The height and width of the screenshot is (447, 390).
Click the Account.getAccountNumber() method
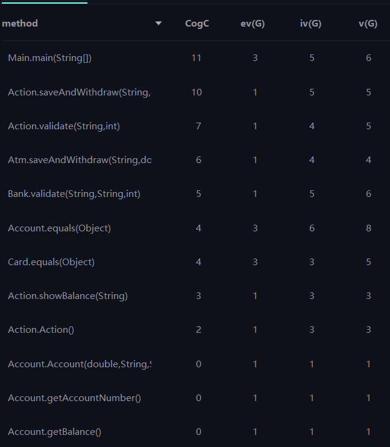[74, 398]
